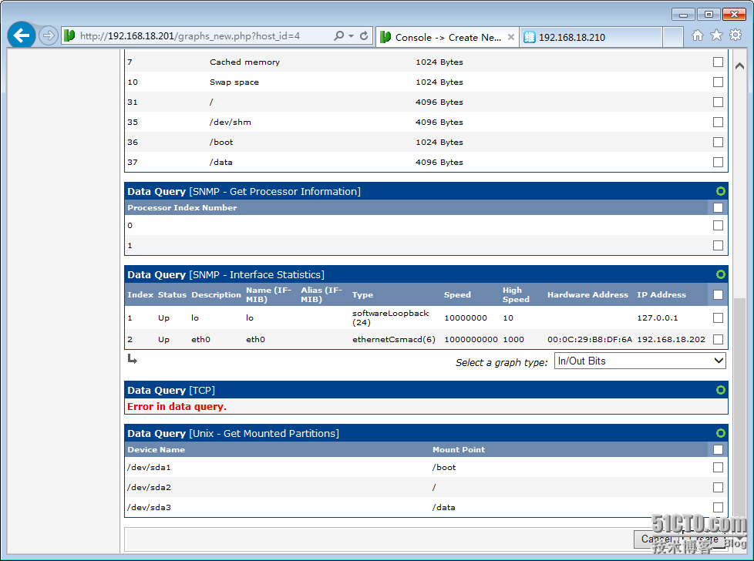Click the ethernetCsmacd(6) type cell
Image resolution: width=754 pixels, height=561 pixels.
[394, 339]
